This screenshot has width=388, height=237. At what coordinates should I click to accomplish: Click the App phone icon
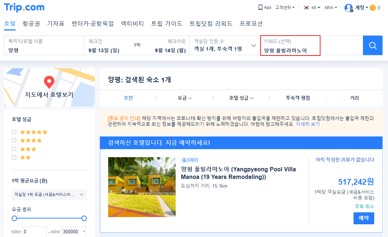(x=260, y=7)
